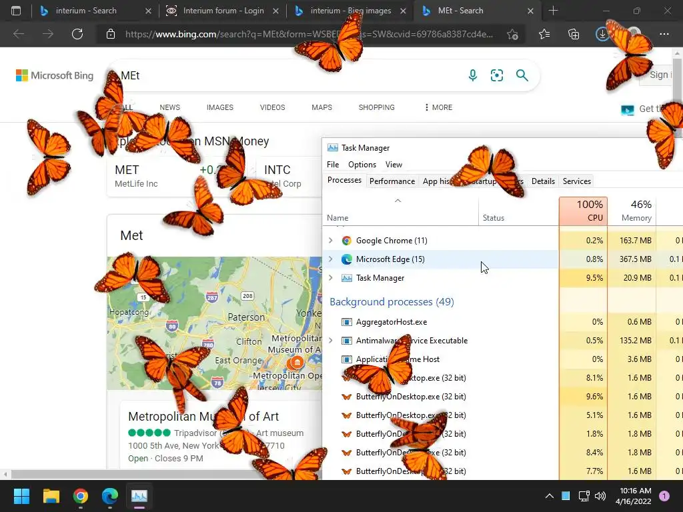Expand the Google Chrome (11) process group
This screenshot has width=683, height=512.
click(331, 240)
